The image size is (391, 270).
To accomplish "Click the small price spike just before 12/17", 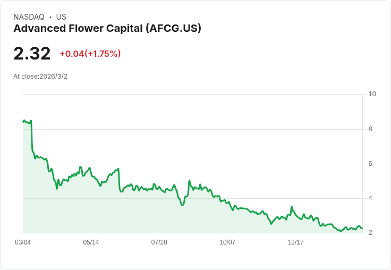I will pyautogui.click(x=292, y=207).
